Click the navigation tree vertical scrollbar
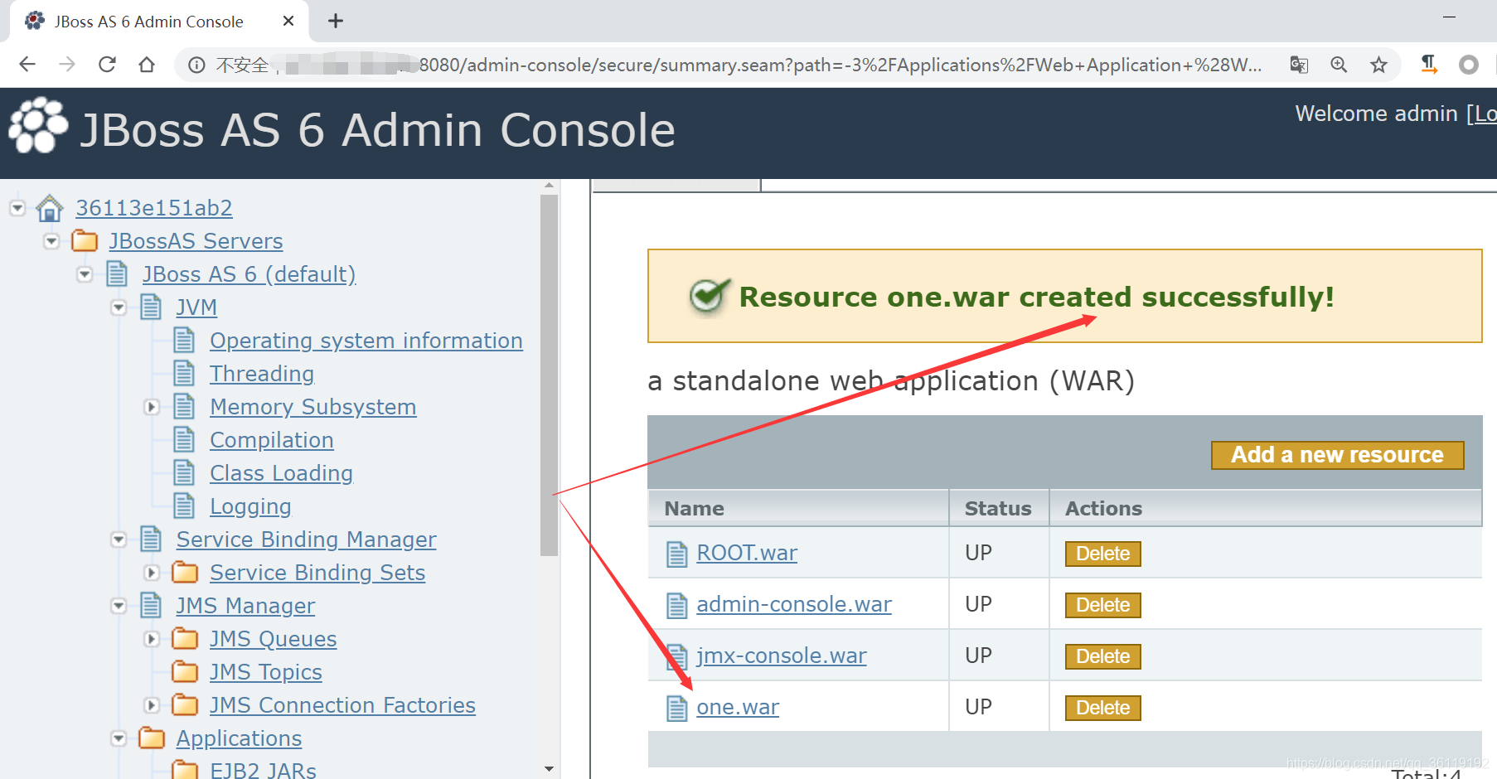 tap(549, 375)
